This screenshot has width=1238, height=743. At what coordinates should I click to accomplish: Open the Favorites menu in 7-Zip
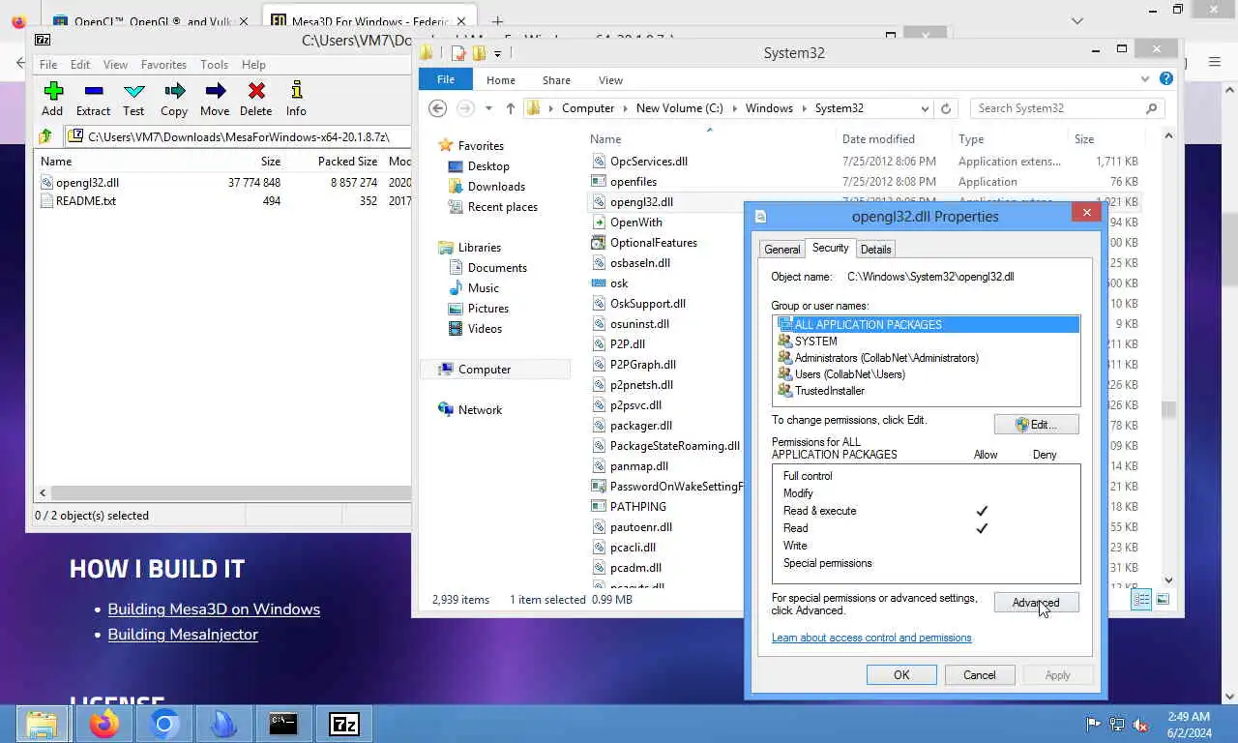(x=163, y=65)
